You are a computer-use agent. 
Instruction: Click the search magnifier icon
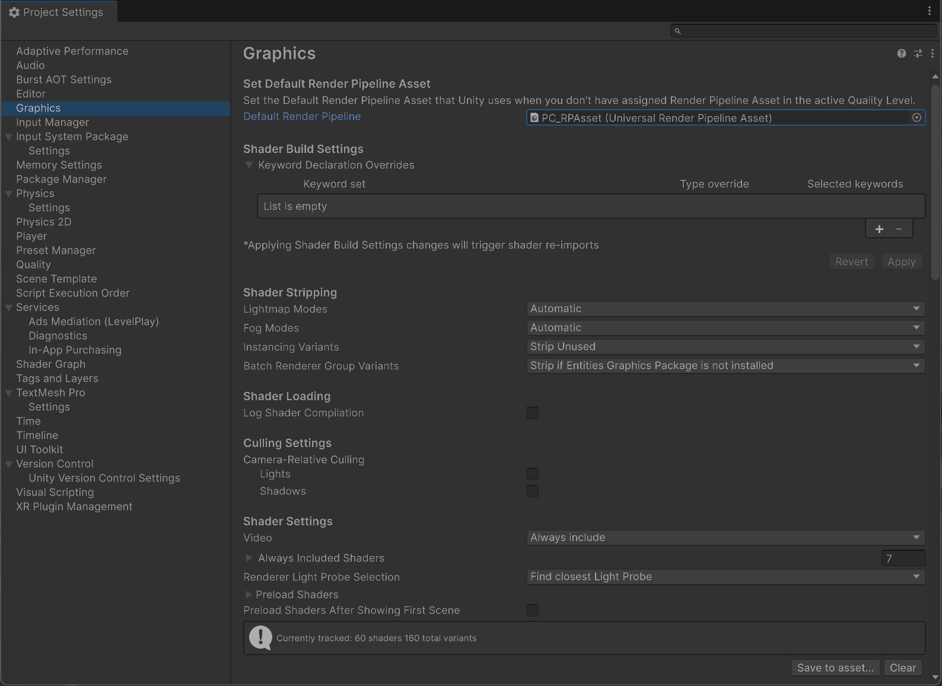(677, 31)
